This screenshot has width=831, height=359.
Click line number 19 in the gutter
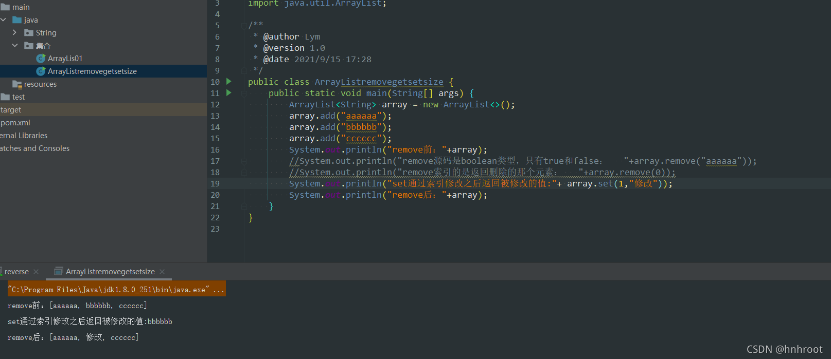215,184
